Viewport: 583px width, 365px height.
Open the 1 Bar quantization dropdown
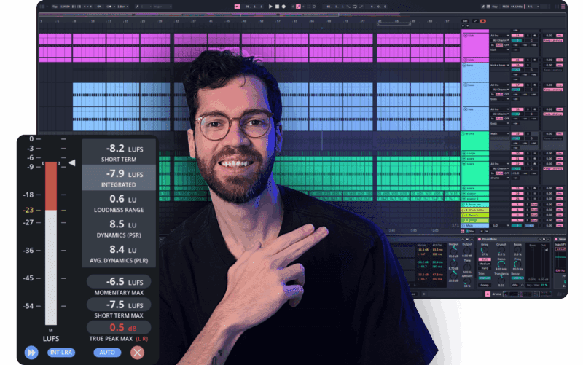pos(121,7)
